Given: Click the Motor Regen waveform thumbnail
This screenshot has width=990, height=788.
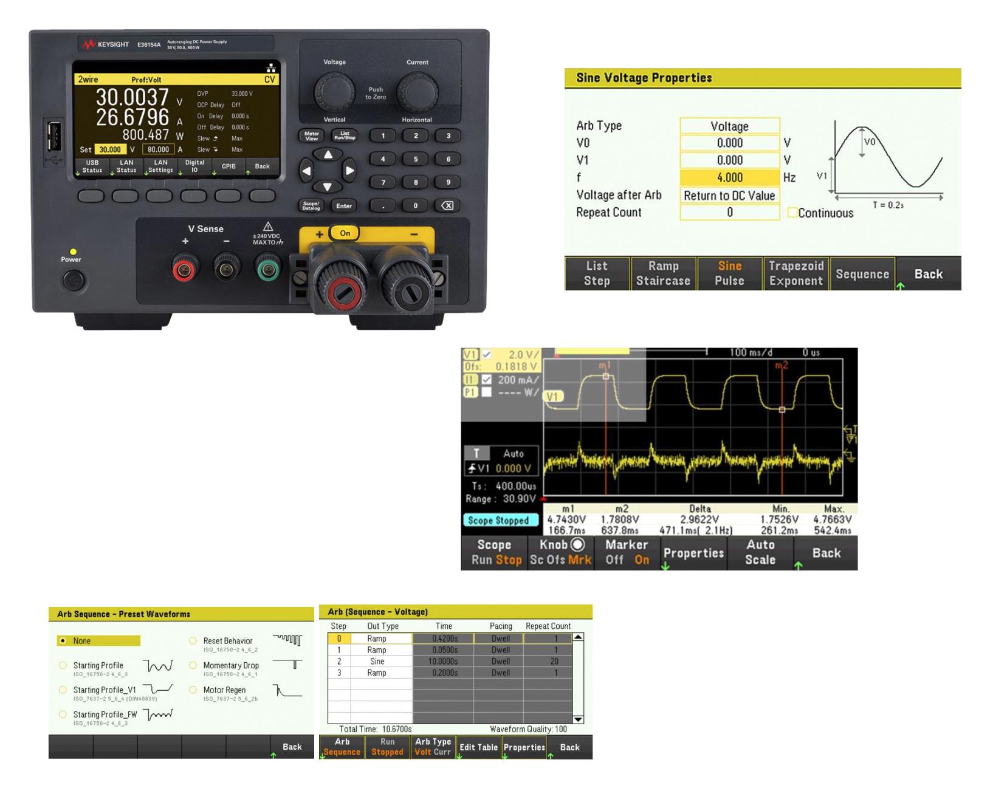Looking at the screenshot, I should [x=287, y=690].
